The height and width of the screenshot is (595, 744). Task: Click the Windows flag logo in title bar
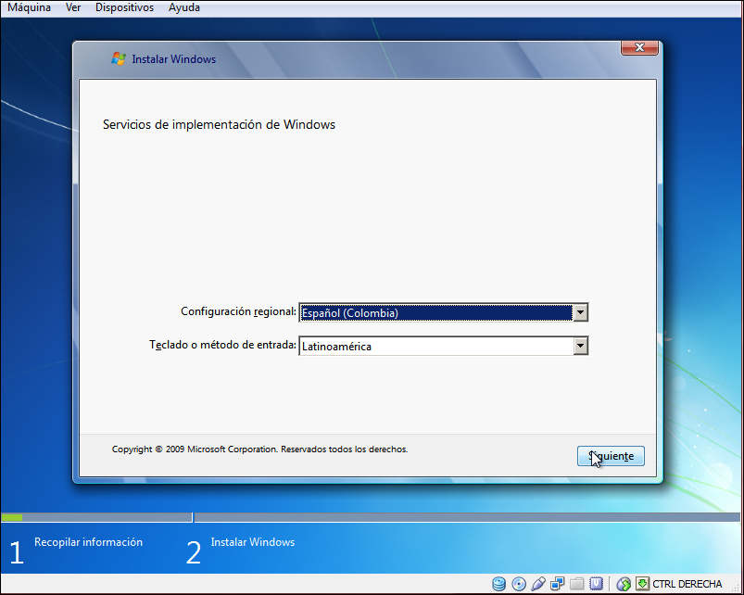pyautogui.click(x=119, y=58)
